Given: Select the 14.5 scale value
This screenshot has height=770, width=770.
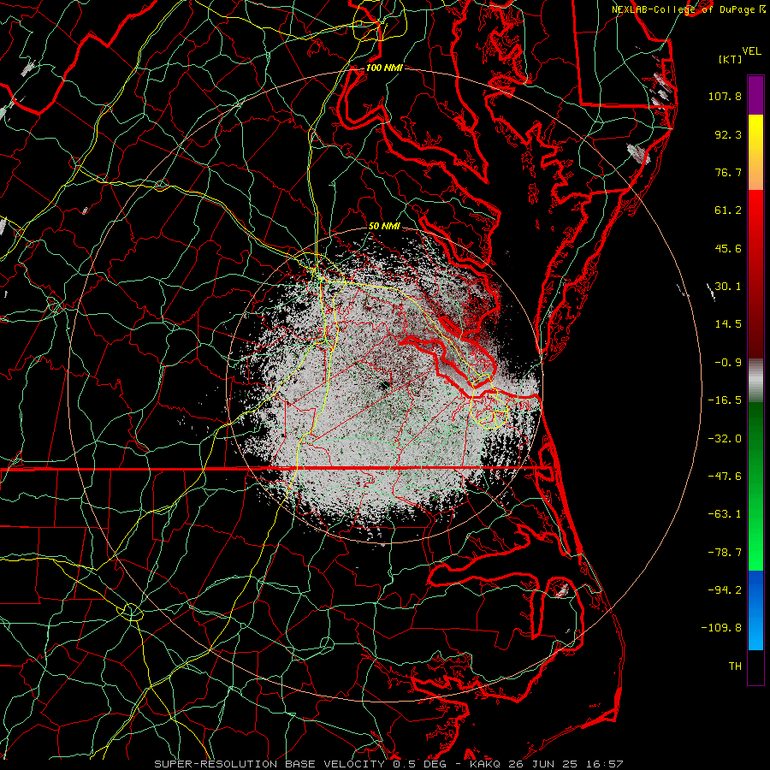Looking at the screenshot, I should 728,323.
